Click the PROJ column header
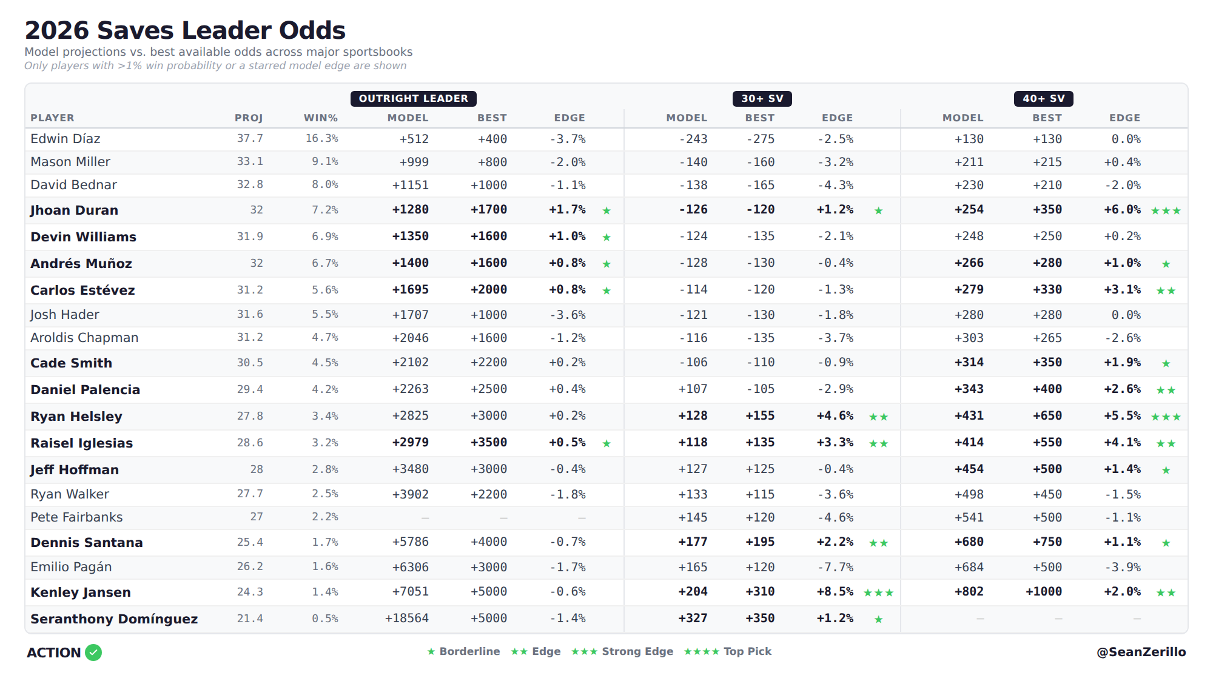The width and height of the screenshot is (1213, 678). click(x=249, y=118)
